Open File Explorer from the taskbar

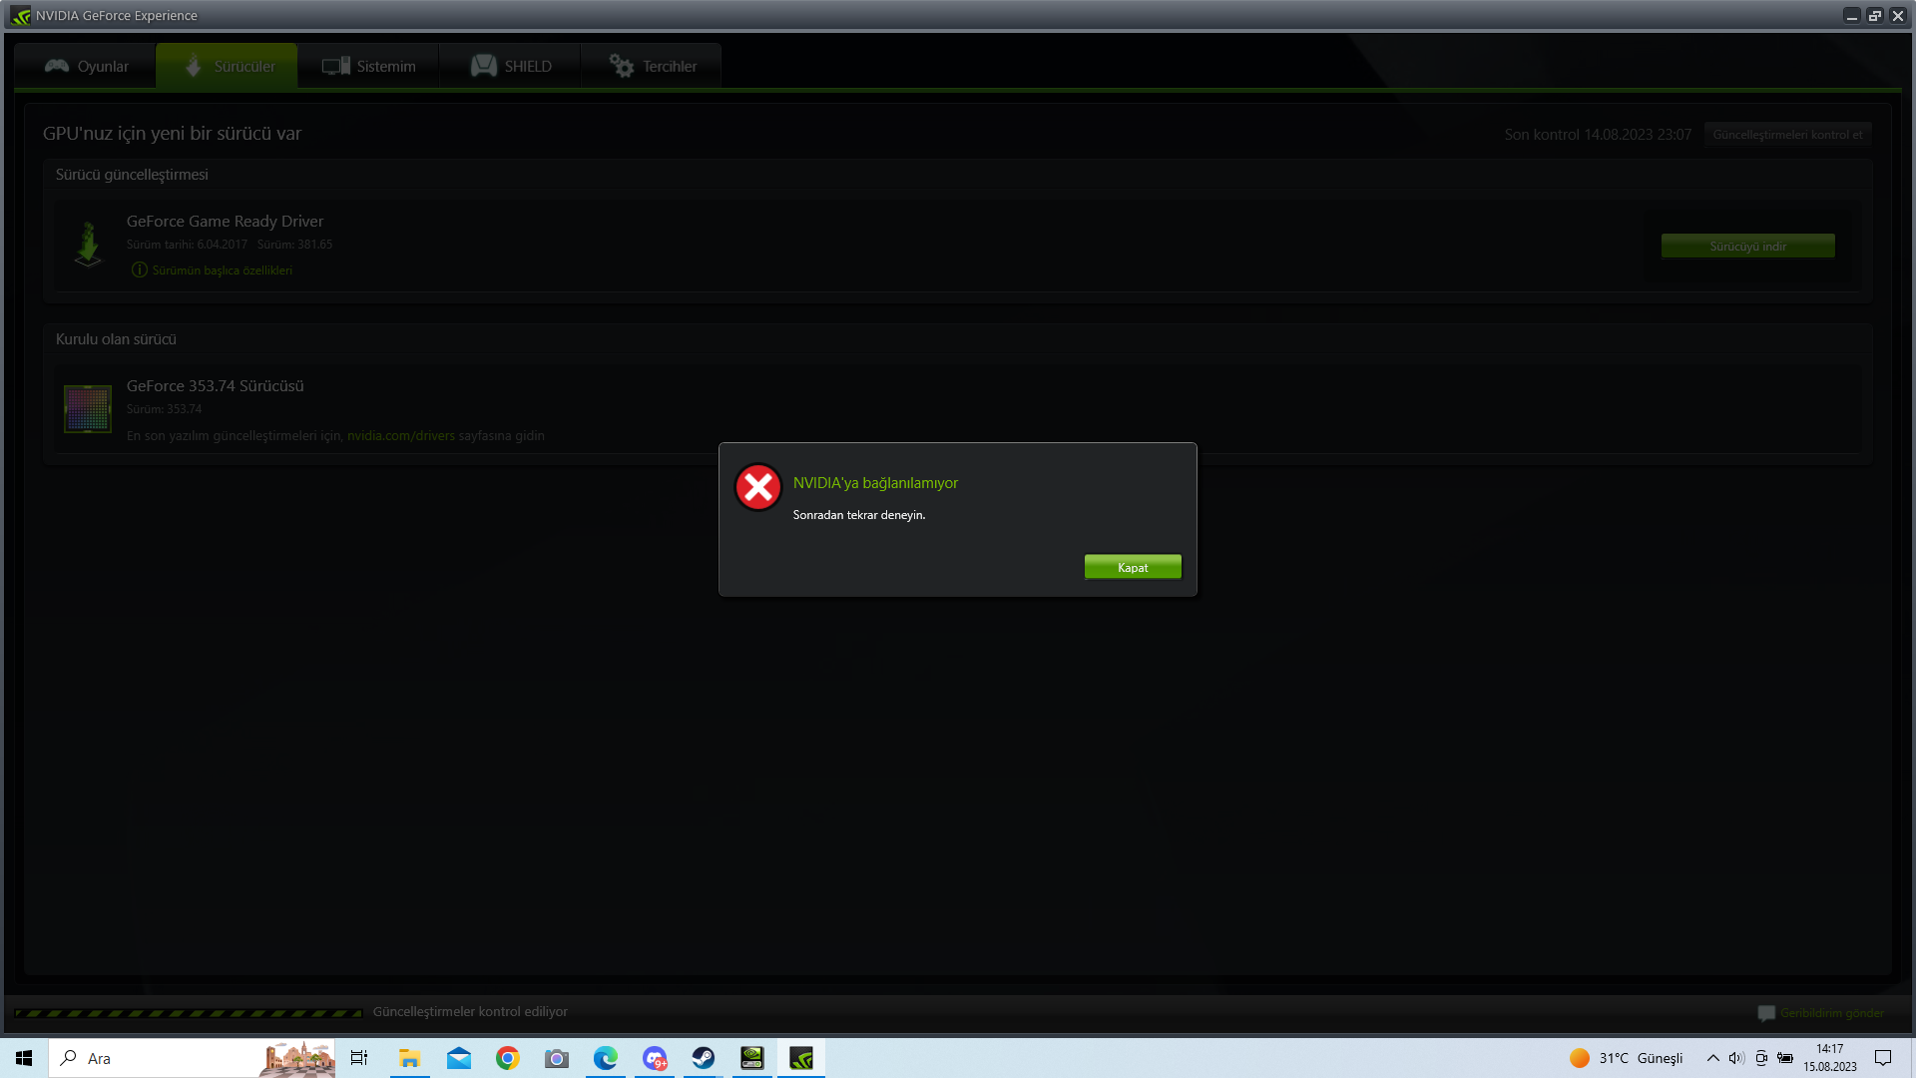coord(409,1058)
